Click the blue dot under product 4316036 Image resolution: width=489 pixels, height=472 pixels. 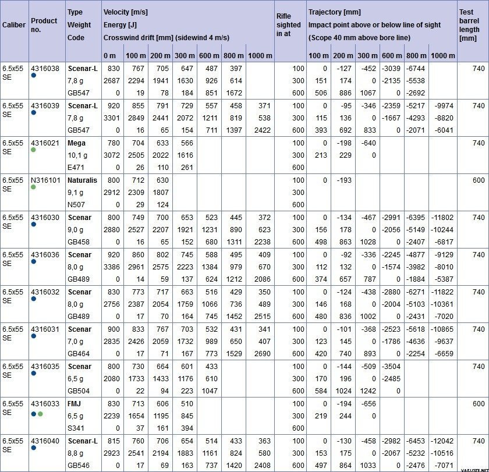tap(33, 262)
